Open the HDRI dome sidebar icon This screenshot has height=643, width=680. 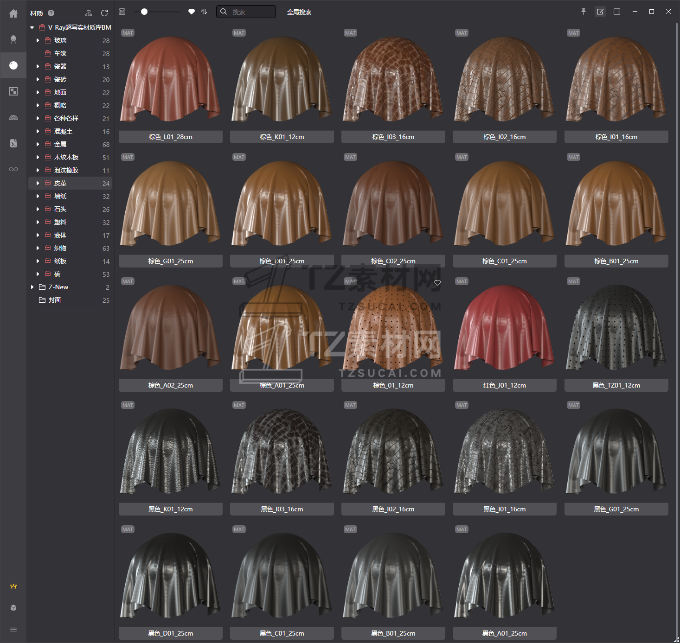13,117
